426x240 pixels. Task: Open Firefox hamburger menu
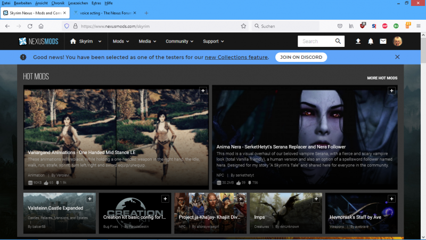[419, 26]
